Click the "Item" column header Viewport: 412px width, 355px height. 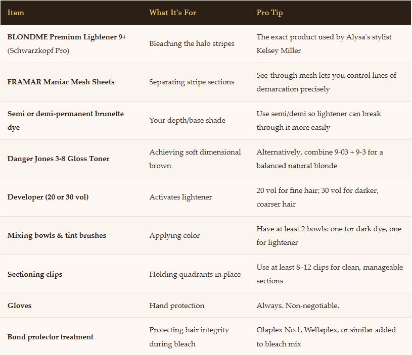(x=16, y=13)
